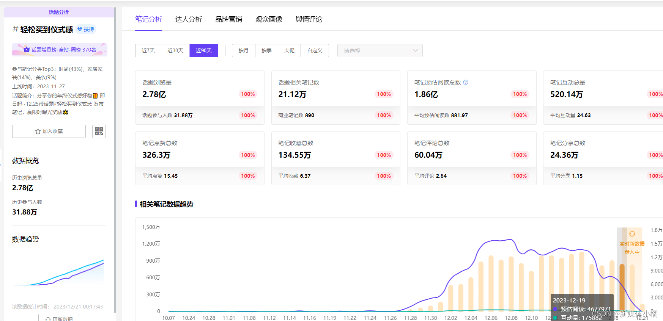
Task: Click the 笔记互动总量 520.14万 value
Action: pos(567,94)
